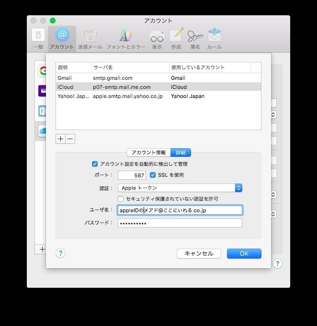317x326 pixels.
Task: Enable セキュリティ保護されていない認証を許可 checkbox
Action: (121, 199)
